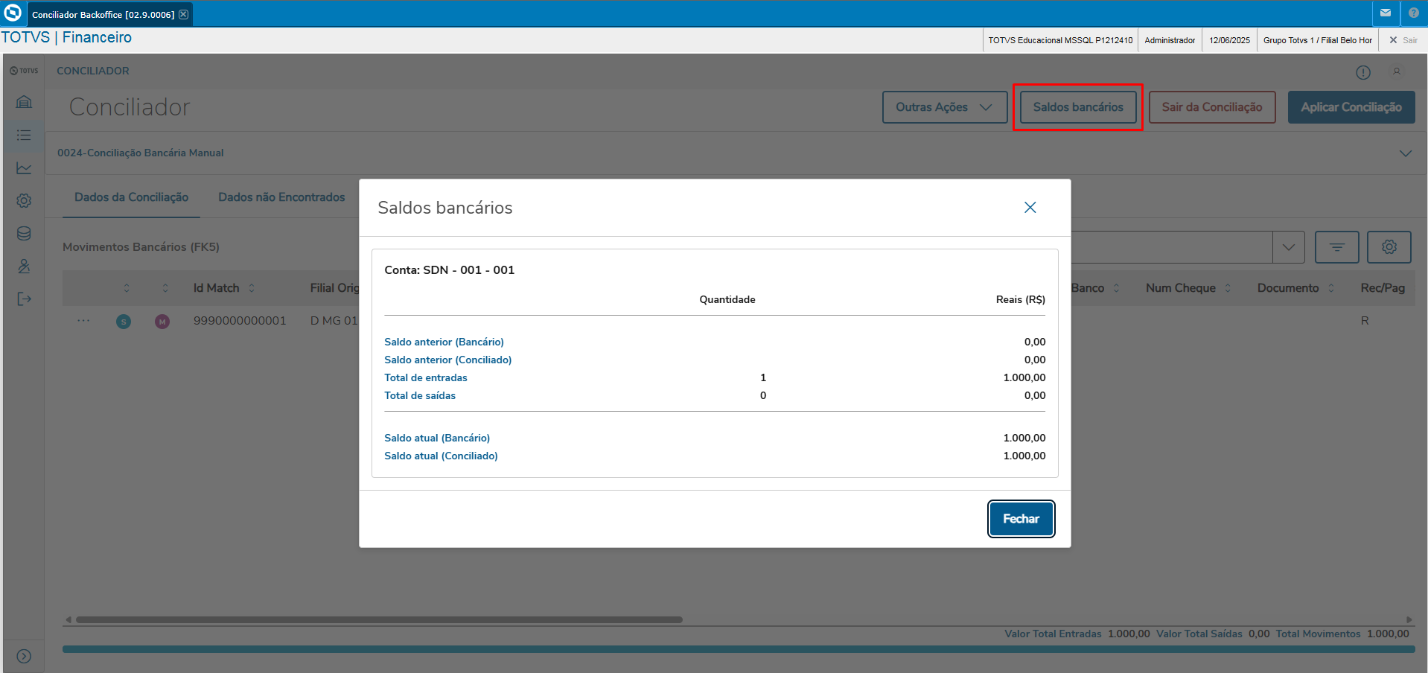Click the Id Match cell 9990000000001
Image resolution: width=1428 pixels, height=673 pixels.
(240, 321)
